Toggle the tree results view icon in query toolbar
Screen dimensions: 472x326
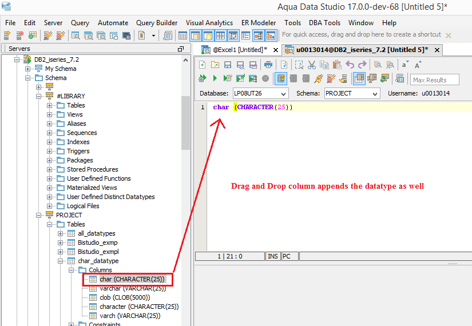point(372,78)
